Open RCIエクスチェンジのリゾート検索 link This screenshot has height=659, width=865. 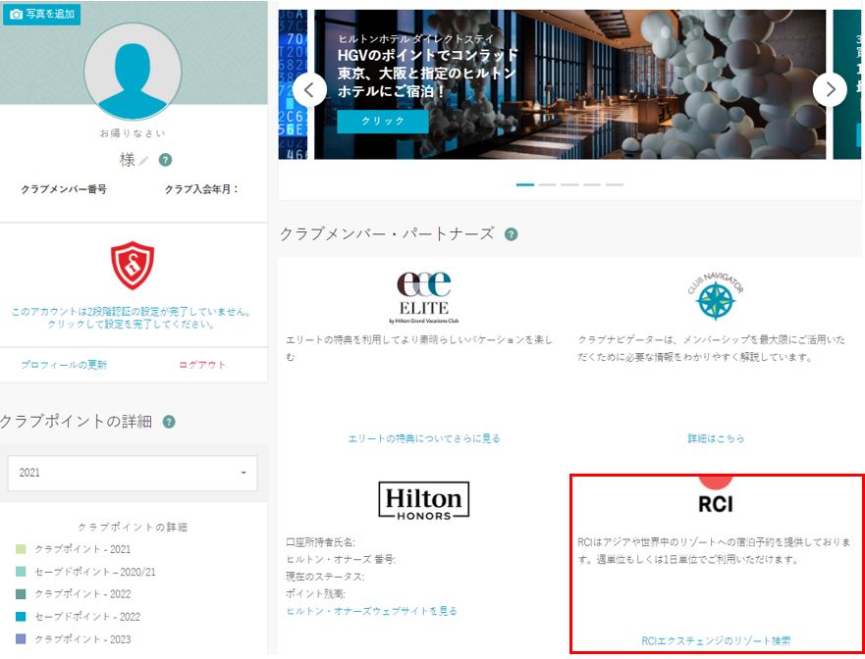[x=716, y=640]
